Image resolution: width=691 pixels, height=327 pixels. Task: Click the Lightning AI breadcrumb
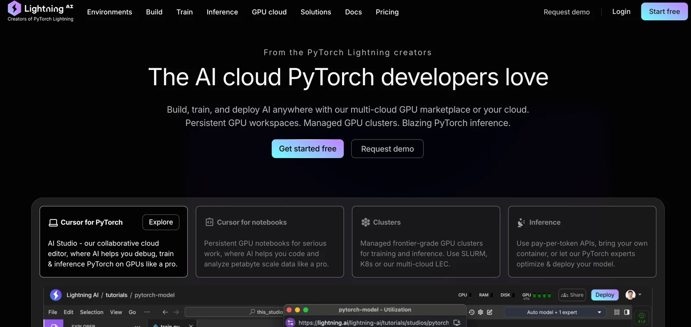click(x=82, y=295)
